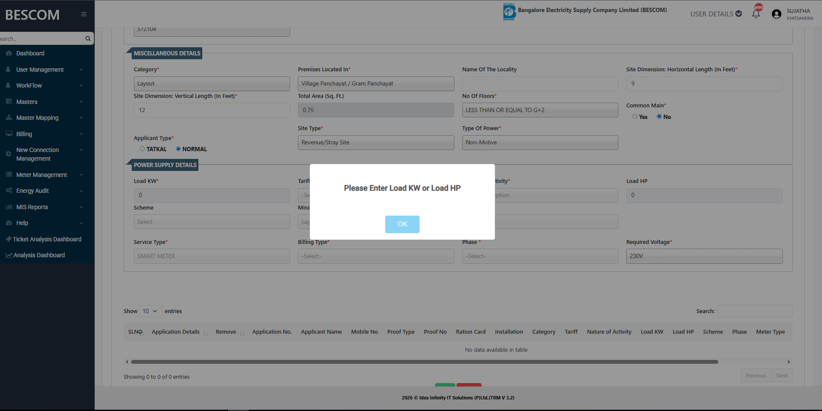Click the horizontal table scrollbar
This screenshot has height=411, width=822.
tap(424, 362)
